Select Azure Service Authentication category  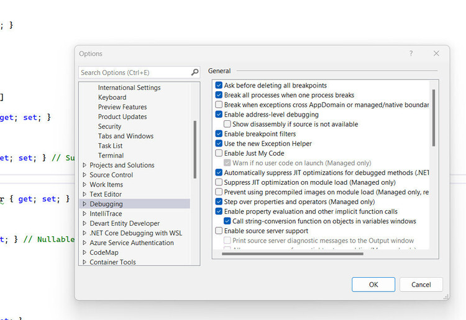click(131, 243)
